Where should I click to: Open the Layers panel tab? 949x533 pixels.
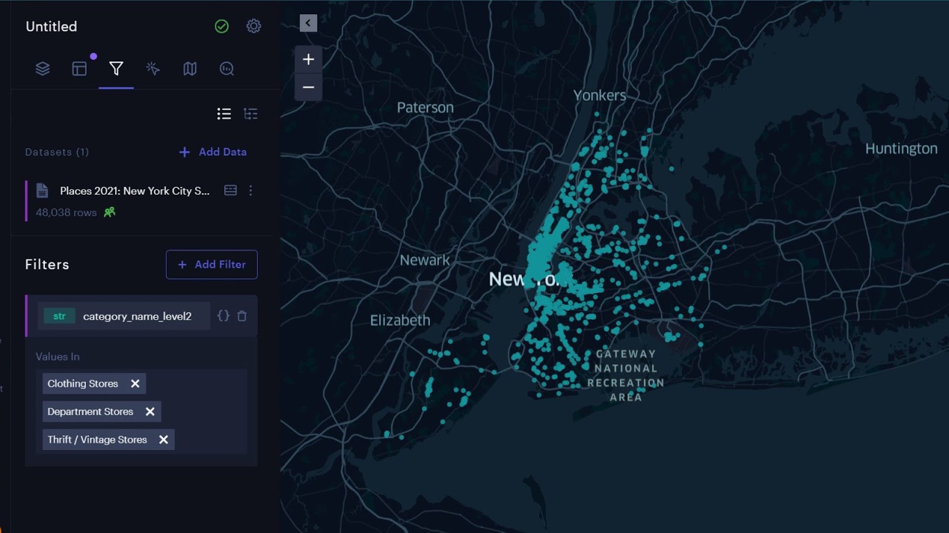coord(42,69)
